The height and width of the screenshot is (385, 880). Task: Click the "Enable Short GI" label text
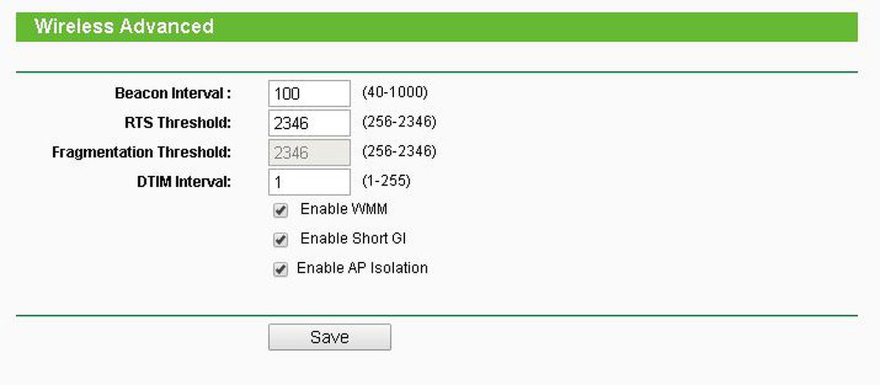pos(353,239)
